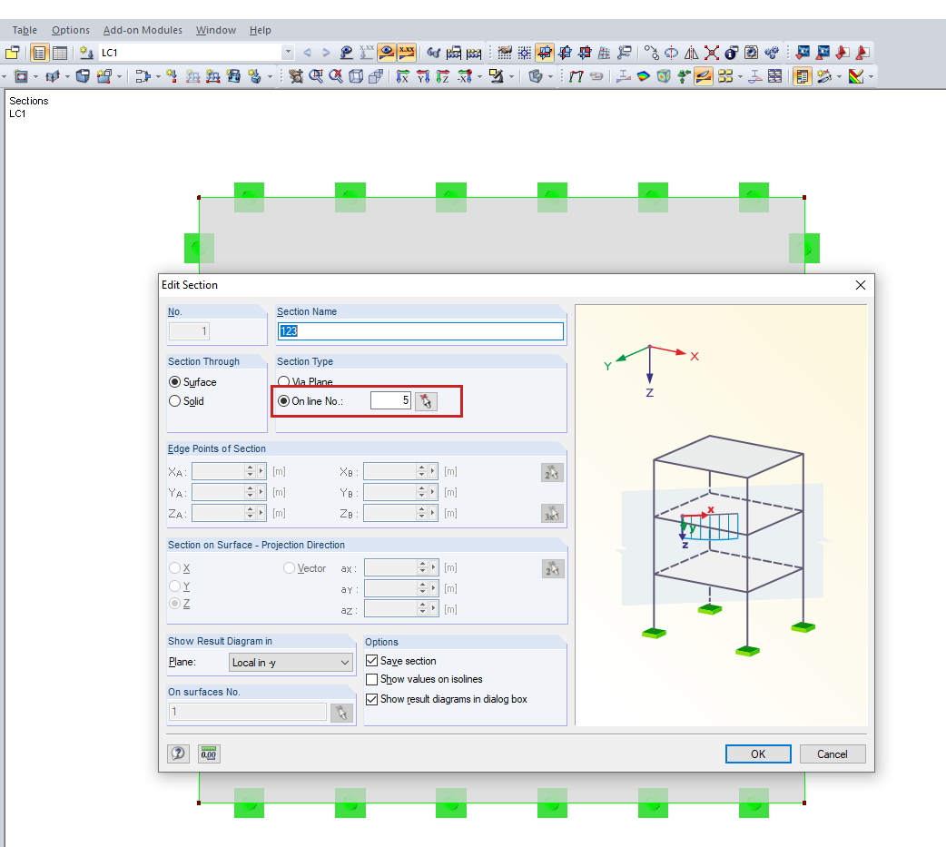The image size is (946, 847).
Task: Click the color scale rainbow icon
Action: (855, 76)
